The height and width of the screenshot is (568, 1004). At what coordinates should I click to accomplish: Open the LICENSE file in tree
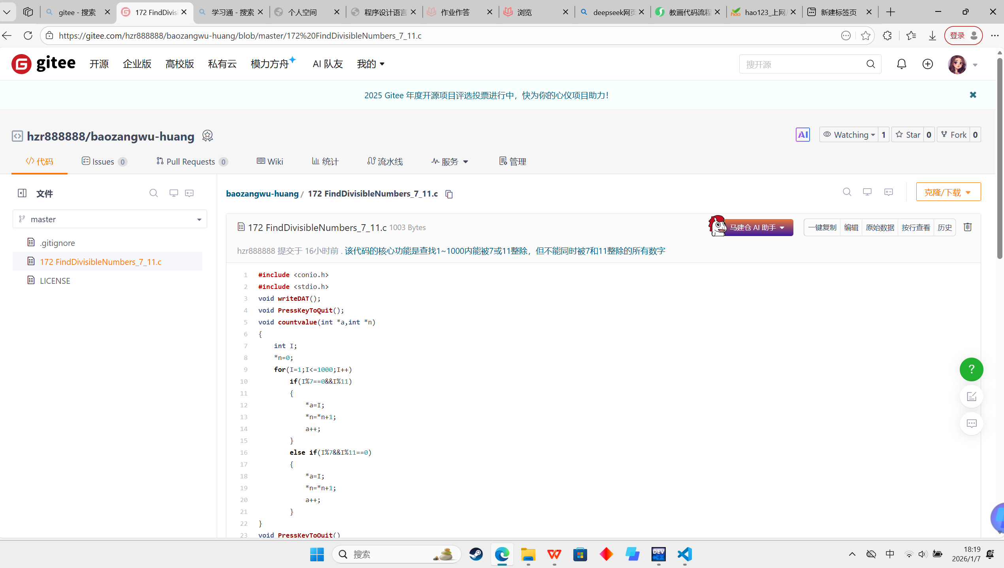[x=55, y=281]
